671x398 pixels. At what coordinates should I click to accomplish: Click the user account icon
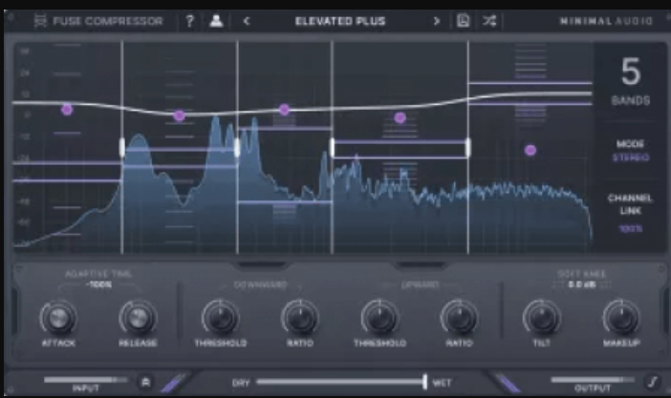coord(216,21)
